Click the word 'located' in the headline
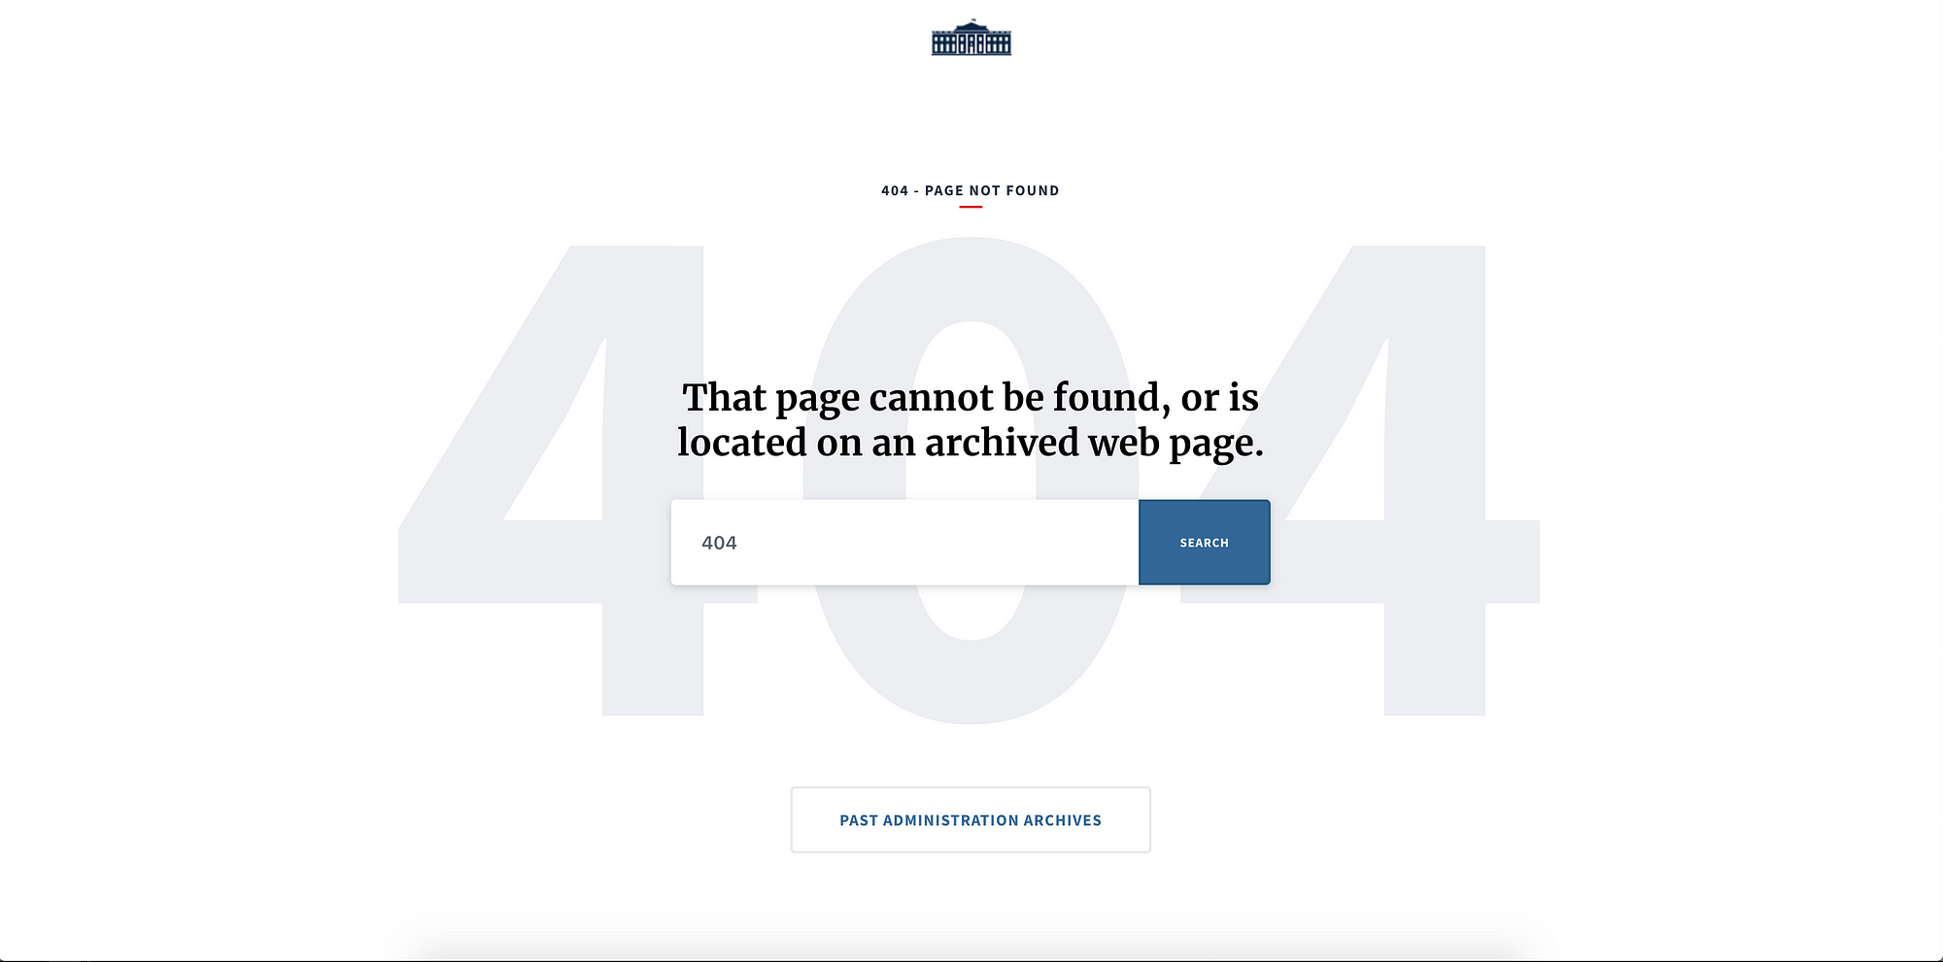This screenshot has width=1943, height=962. (x=742, y=443)
